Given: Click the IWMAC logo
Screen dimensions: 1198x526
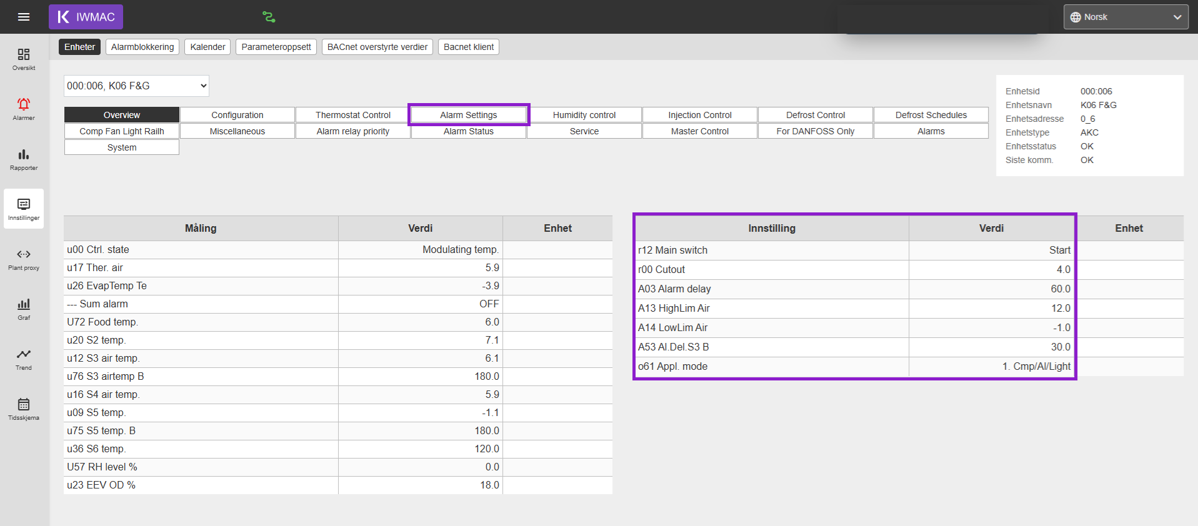Looking at the screenshot, I should (x=86, y=17).
